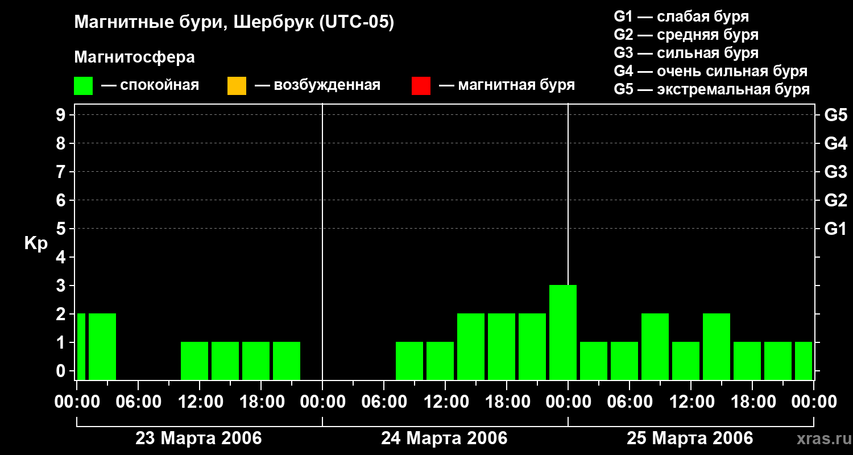
Task: Click the 'G5 — экстремальная буря' description
Action: pos(712,89)
